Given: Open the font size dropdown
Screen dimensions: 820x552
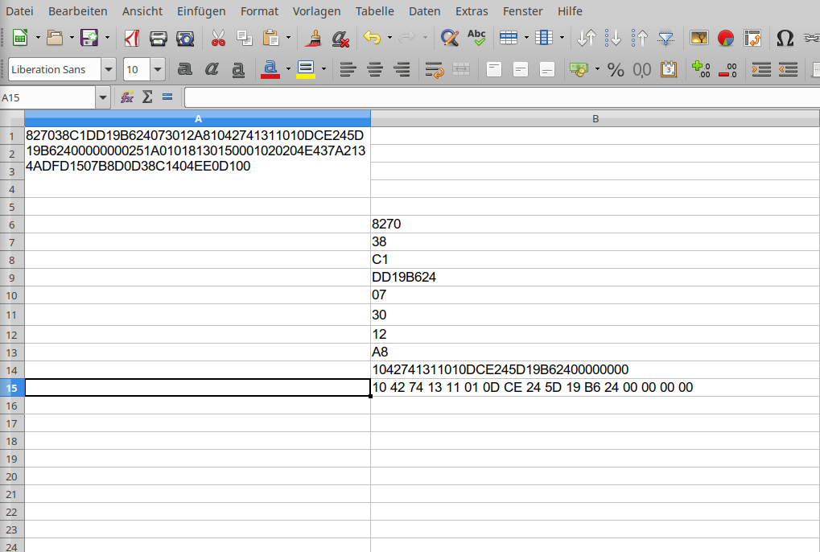Looking at the screenshot, I should (157, 69).
